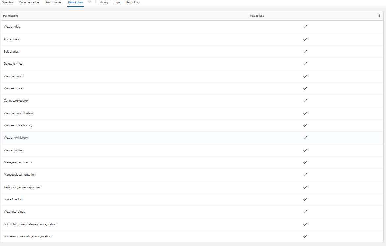Go to the Attachments tab
Screen dimensions: 386x246
pos(53,2)
